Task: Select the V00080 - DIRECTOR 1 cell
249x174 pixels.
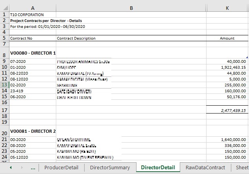Action: click(x=32, y=53)
